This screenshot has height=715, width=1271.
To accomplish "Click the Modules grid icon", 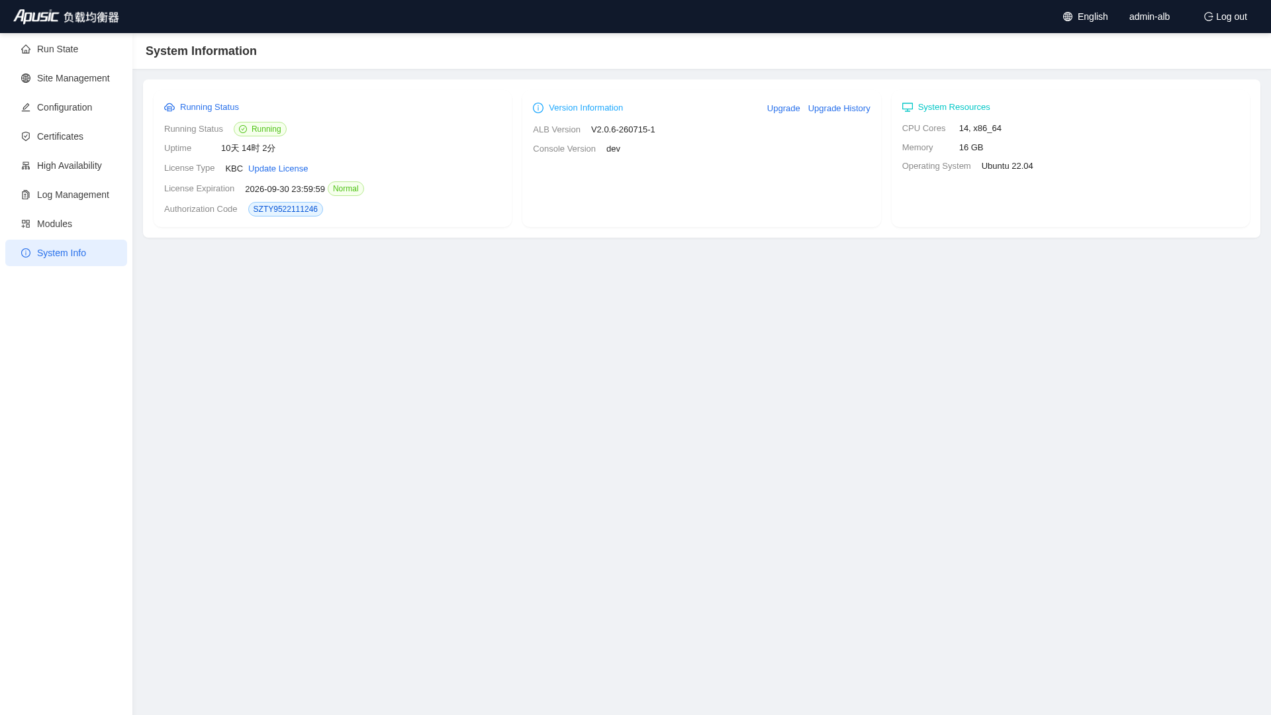I will (x=26, y=224).
